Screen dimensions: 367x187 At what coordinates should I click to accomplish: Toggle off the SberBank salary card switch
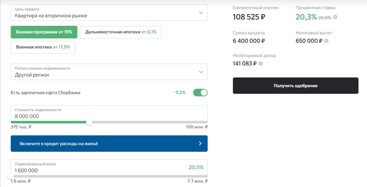click(200, 93)
